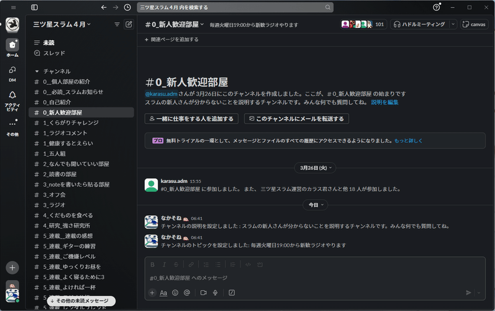Image resolution: width=495 pixels, height=311 pixels.
Task: Mention someone with the @ icon
Action: coord(187,292)
